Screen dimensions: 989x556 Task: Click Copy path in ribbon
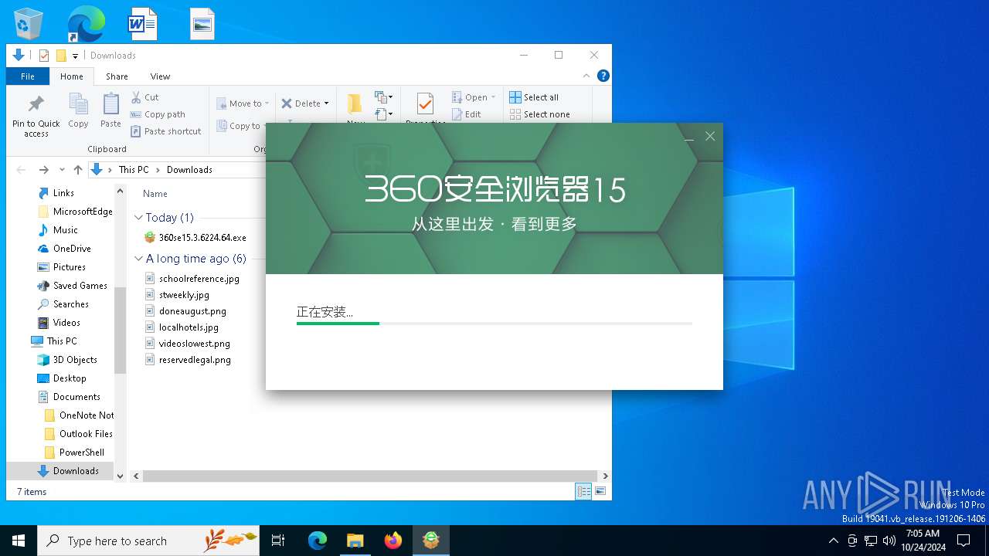coord(158,114)
